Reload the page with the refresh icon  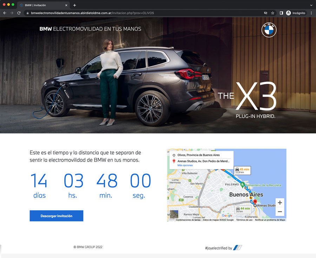(x=19, y=13)
